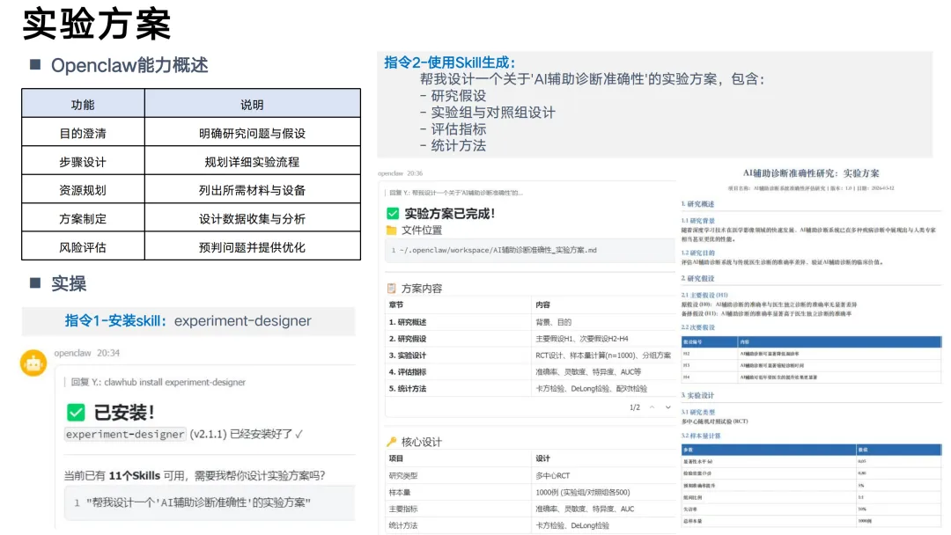Screen dimensions: 951x535
Task: Click the "Openclaw能力概述" section heading
Action: click(129, 65)
